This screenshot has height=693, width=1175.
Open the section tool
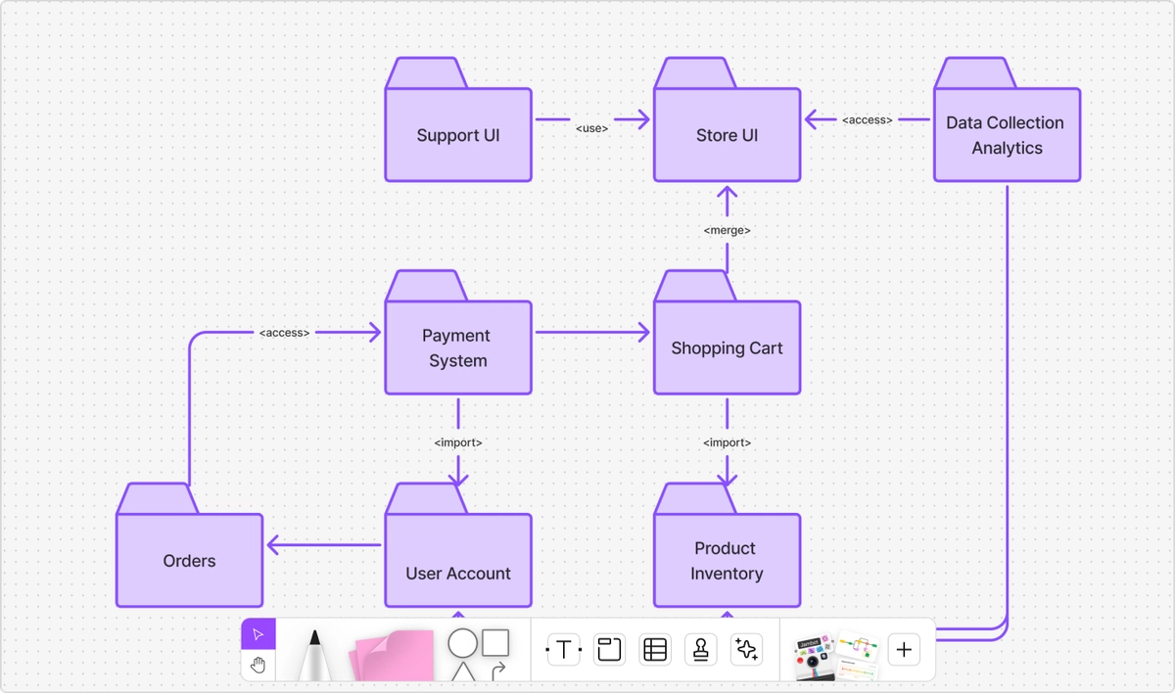(609, 648)
